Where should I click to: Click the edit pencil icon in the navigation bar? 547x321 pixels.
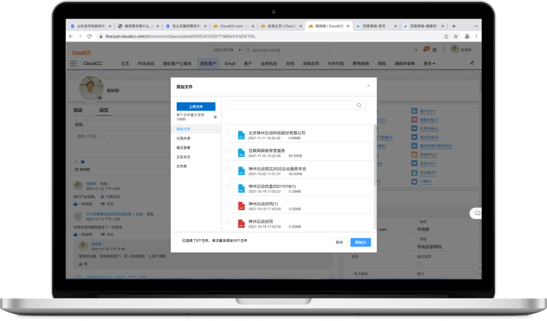pyautogui.click(x=473, y=63)
